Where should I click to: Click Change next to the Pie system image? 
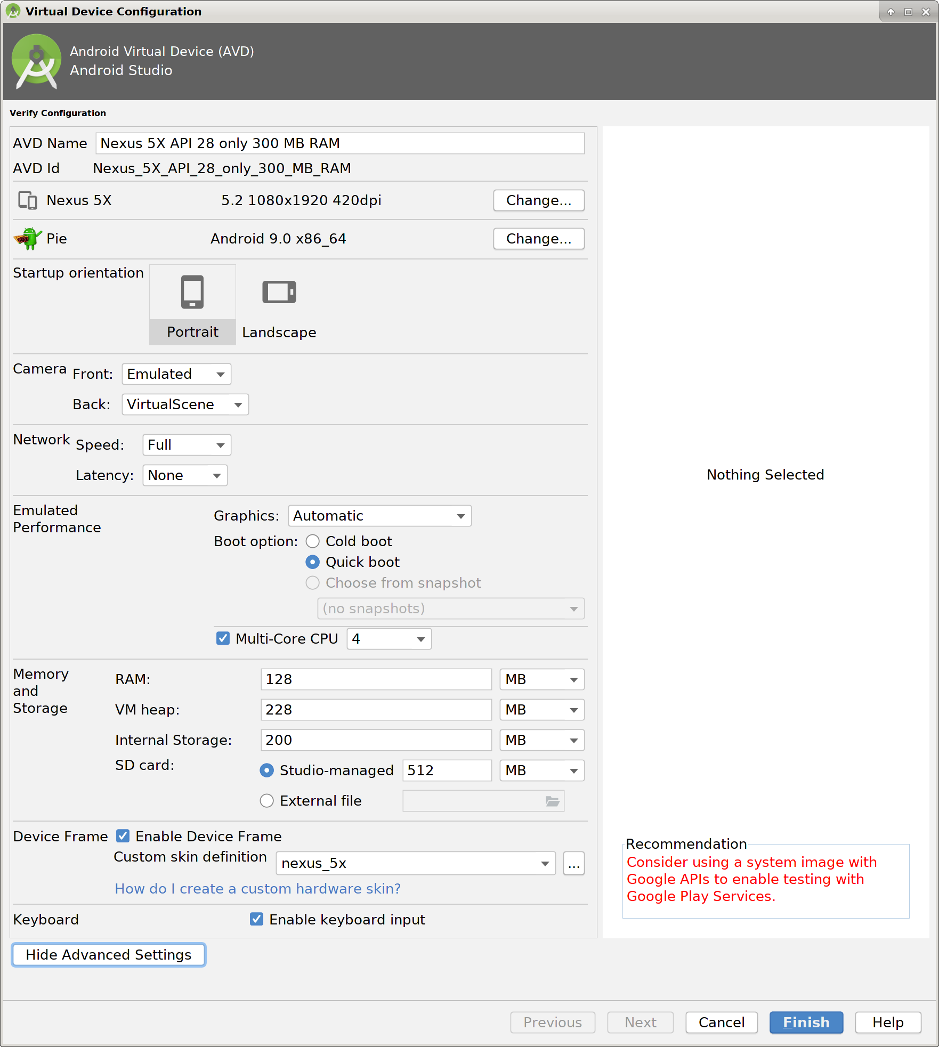point(538,238)
